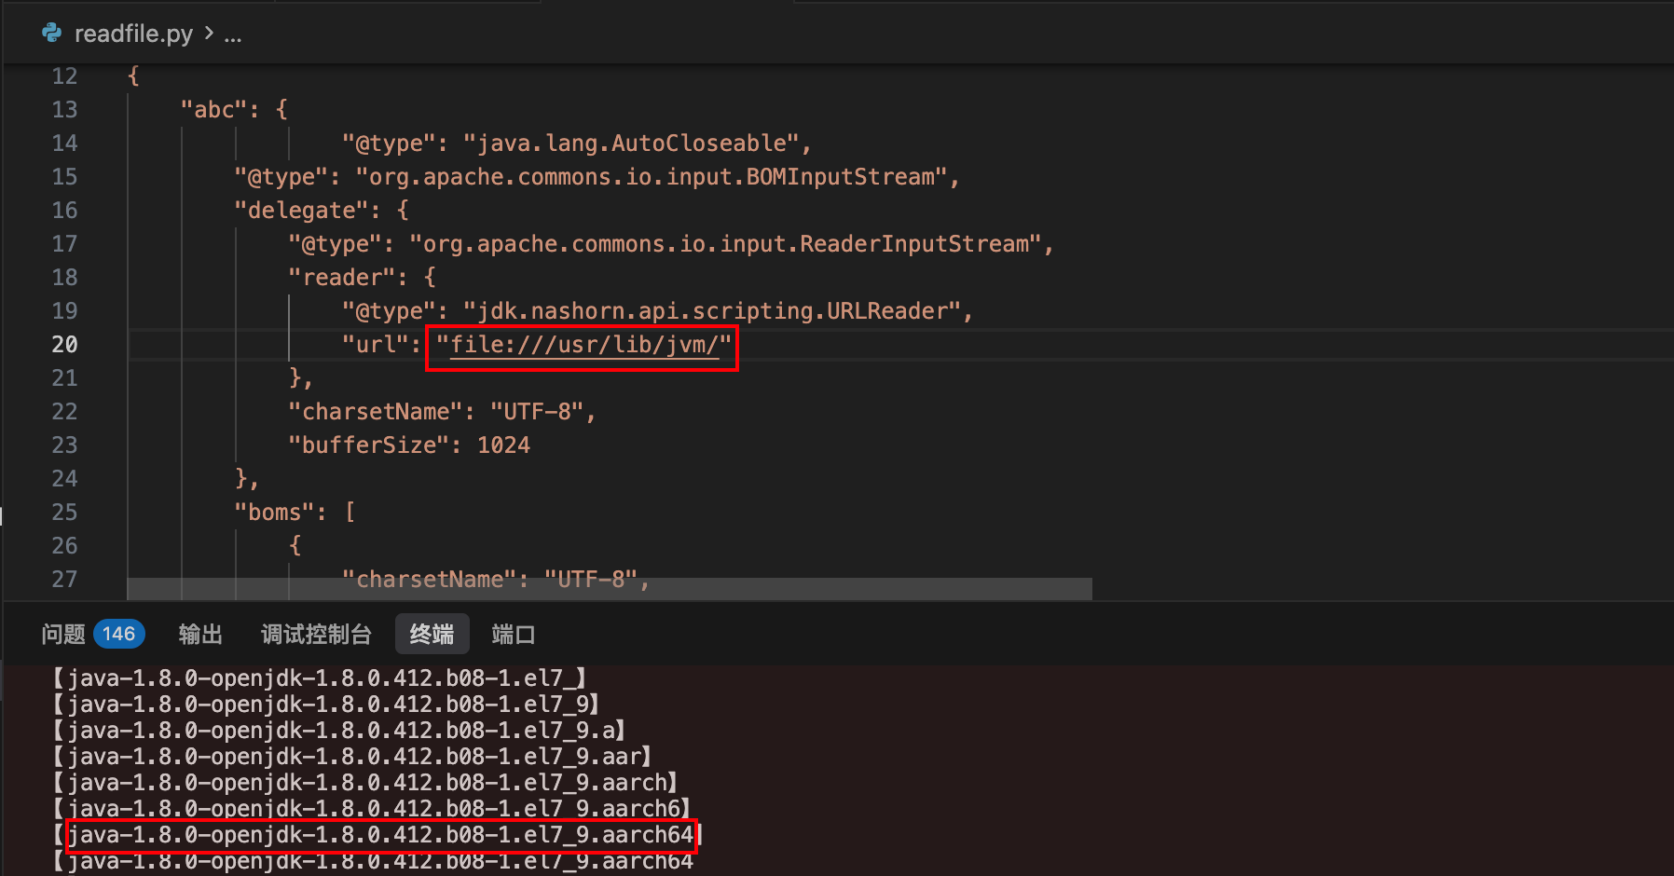Switch to the 问题 (Problems) panel tab
This screenshot has width=1674, height=876.
coord(63,635)
